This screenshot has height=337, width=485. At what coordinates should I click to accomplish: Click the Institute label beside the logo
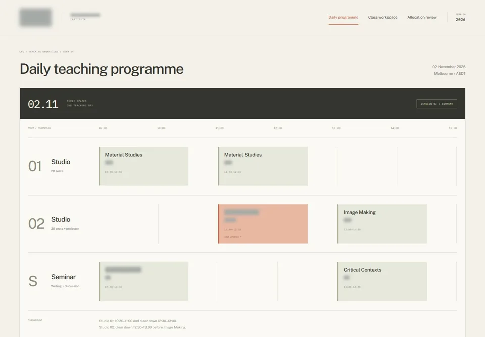[x=78, y=20]
